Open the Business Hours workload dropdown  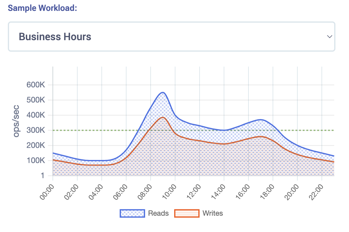pos(171,37)
